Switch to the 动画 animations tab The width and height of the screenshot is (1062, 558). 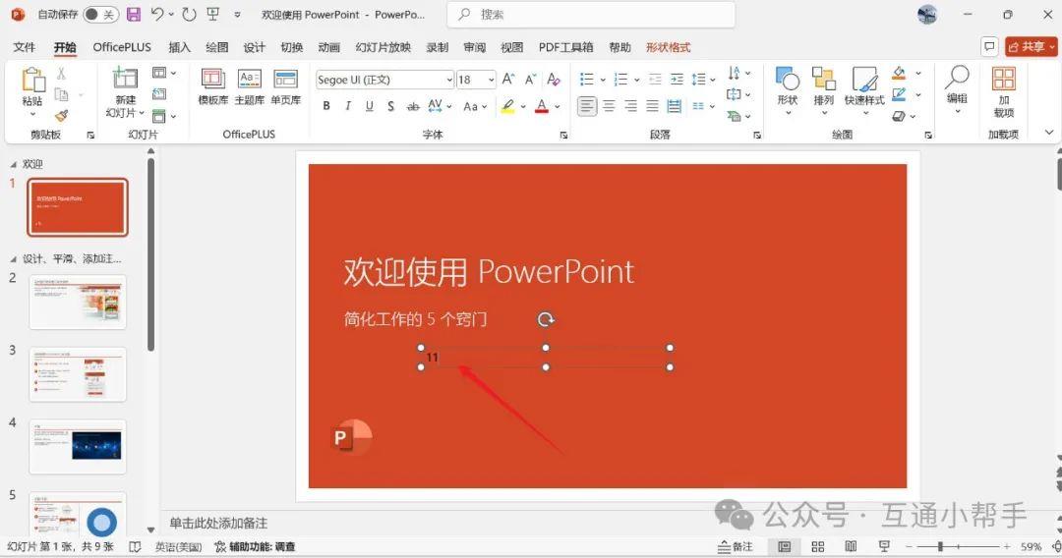click(x=329, y=47)
